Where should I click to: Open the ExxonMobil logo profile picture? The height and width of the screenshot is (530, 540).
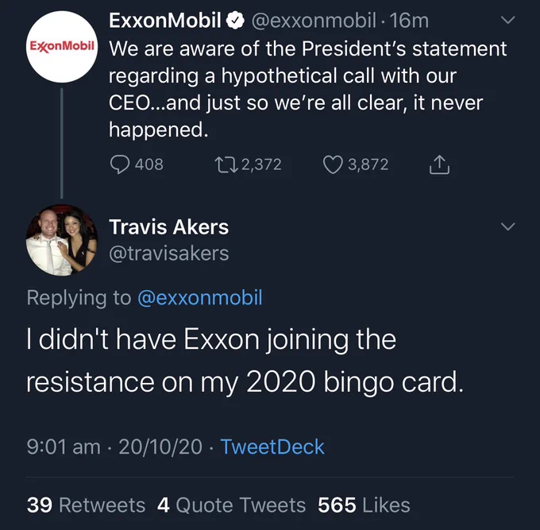point(62,47)
